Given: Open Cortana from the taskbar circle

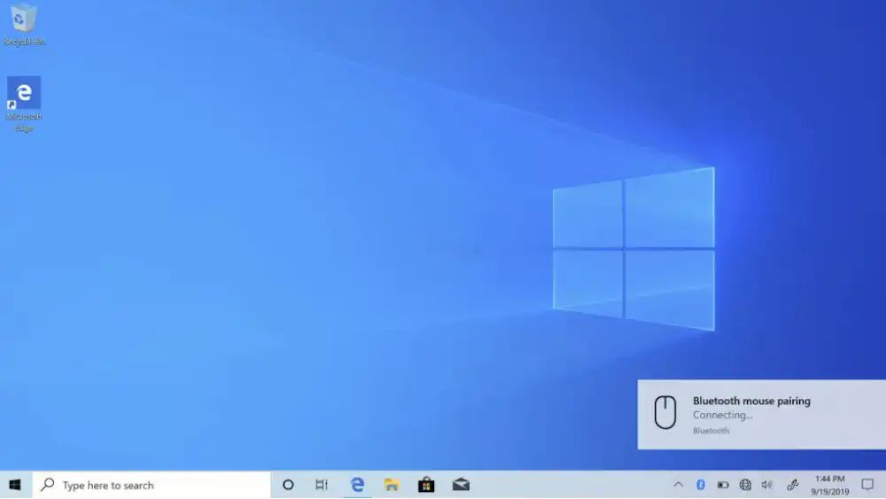Looking at the screenshot, I should click(288, 485).
